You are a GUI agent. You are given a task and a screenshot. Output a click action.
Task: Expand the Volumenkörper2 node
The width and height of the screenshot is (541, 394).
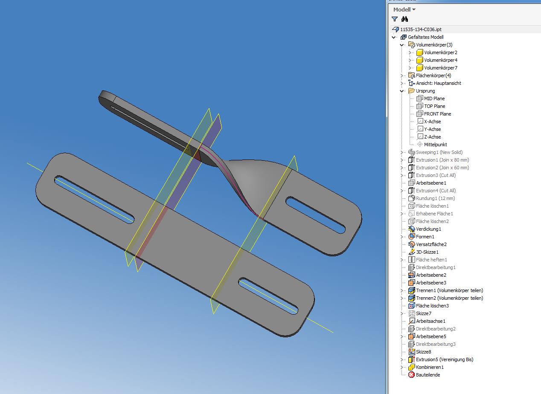pyautogui.click(x=410, y=52)
